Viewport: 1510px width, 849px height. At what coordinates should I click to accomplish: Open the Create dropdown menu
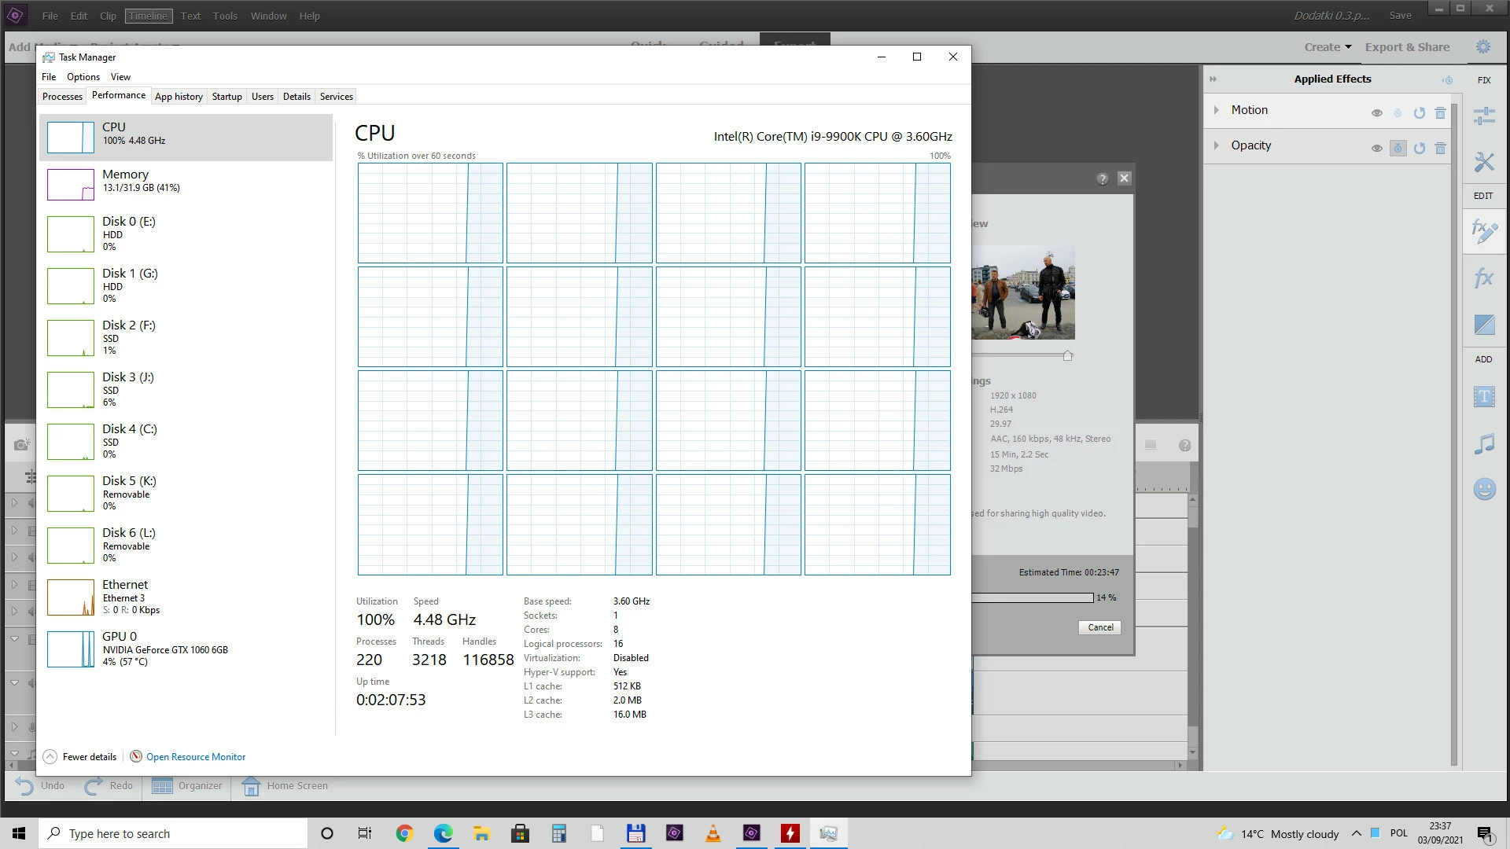1328,47
